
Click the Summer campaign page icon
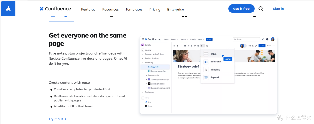point(149,71)
